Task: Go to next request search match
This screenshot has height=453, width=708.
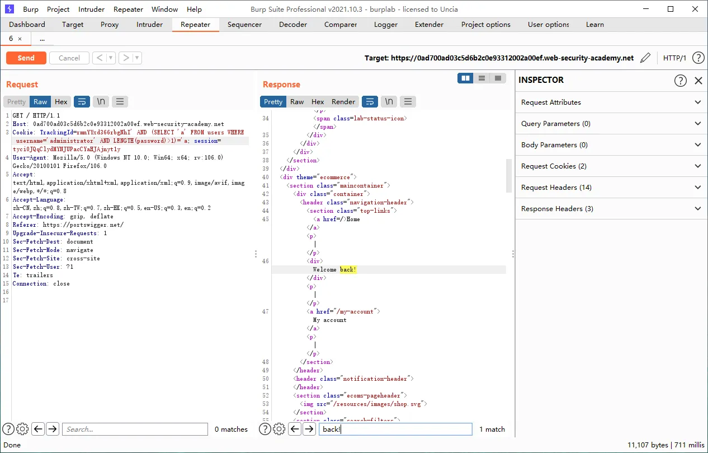Action: [53, 429]
